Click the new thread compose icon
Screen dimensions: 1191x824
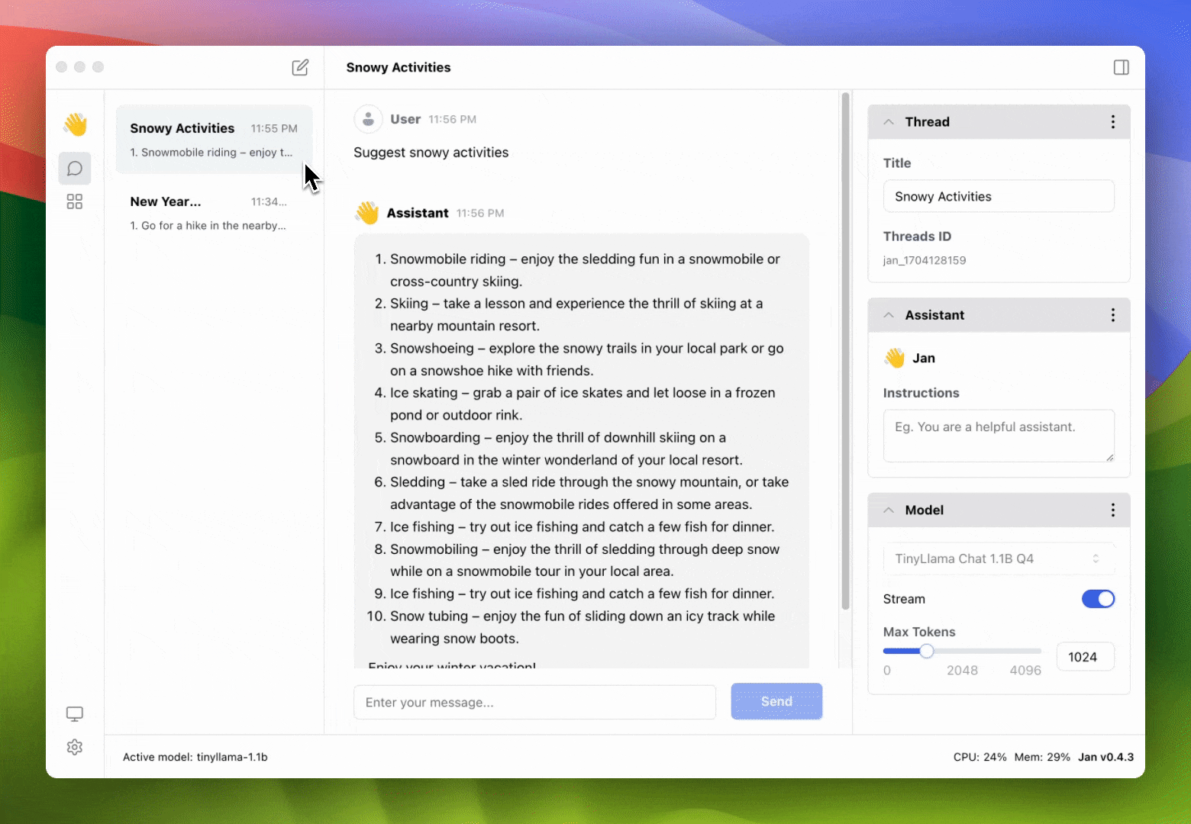pyautogui.click(x=300, y=67)
